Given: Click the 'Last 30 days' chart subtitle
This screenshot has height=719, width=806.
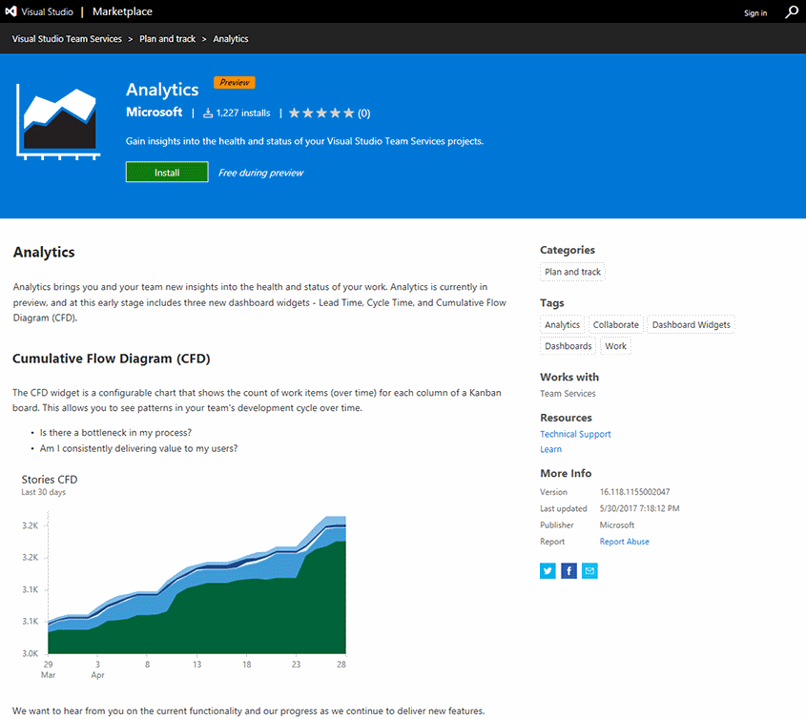Looking at the screenshot, I should tap(43, 492).
